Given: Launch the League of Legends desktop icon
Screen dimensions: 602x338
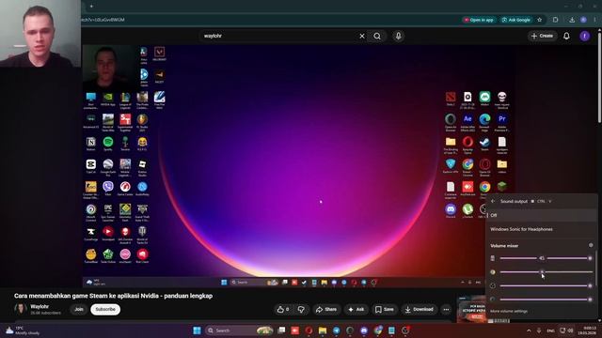Looking at the screenshot, I should (x=125, y=100).
